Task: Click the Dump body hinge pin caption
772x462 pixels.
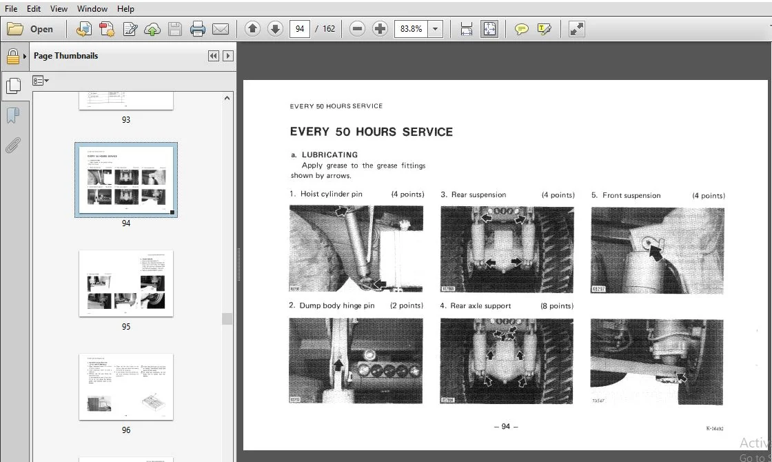Action: [x=337, y=305]
